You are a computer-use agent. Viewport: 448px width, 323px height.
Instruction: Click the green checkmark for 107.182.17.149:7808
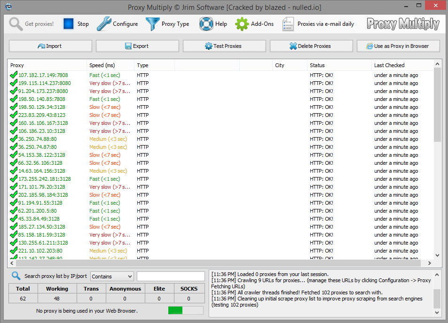14,75
